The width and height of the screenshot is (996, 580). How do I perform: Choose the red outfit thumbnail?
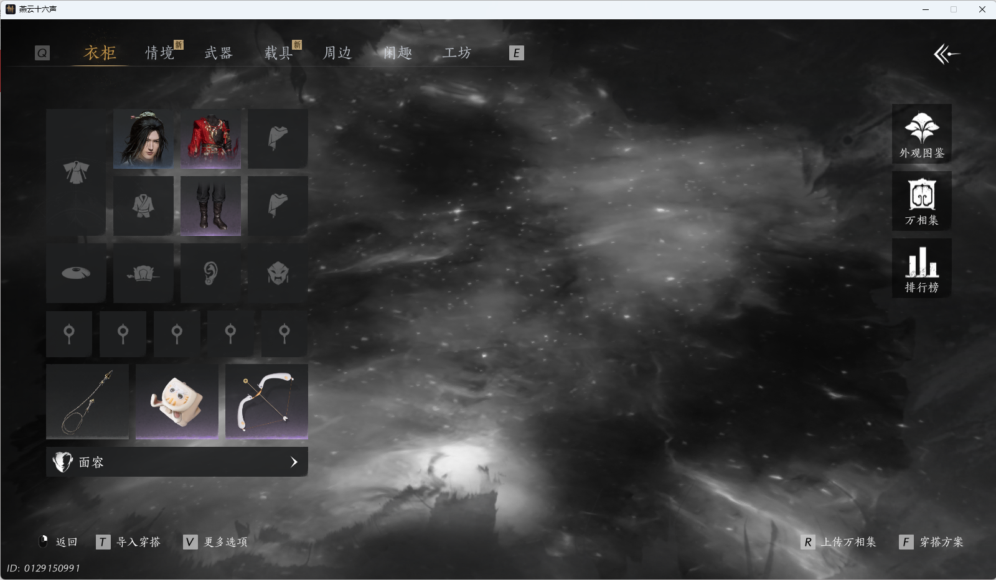210,139
